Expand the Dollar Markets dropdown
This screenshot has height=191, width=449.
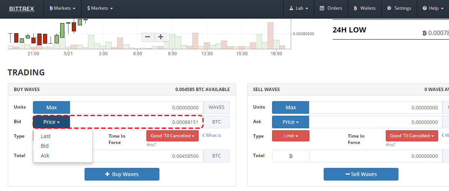tap(100, 8)
